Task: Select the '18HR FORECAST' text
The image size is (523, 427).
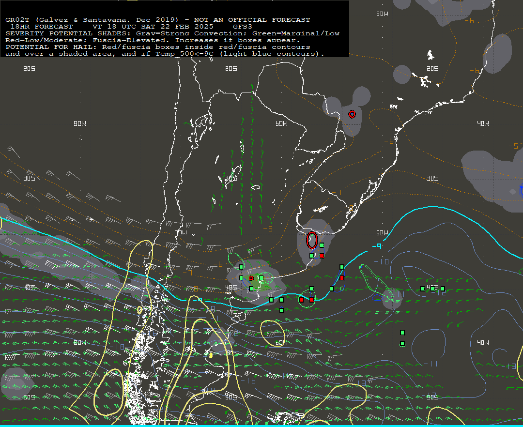Action: (x=42, y=26)
